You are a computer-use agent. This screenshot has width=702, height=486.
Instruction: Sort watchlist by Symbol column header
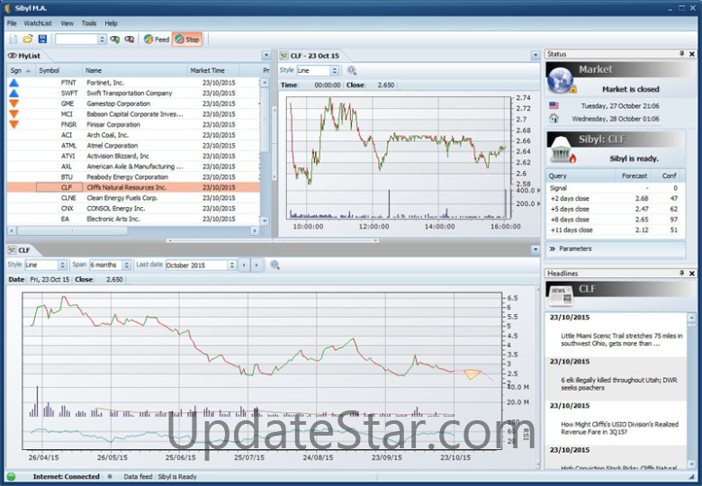coord(59,70)
